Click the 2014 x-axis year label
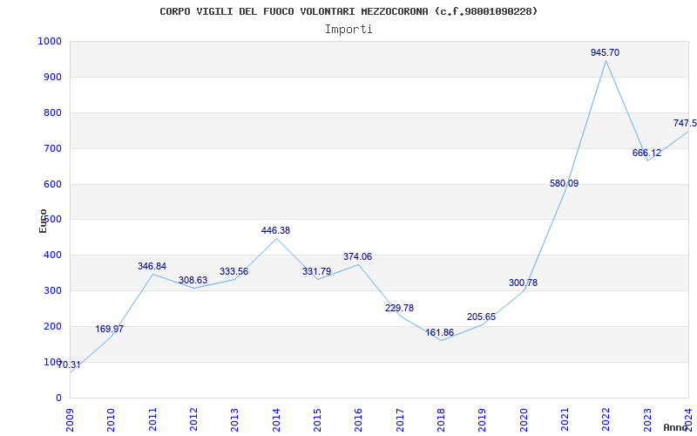Screen dimensions: 697x436 point(276,420)
